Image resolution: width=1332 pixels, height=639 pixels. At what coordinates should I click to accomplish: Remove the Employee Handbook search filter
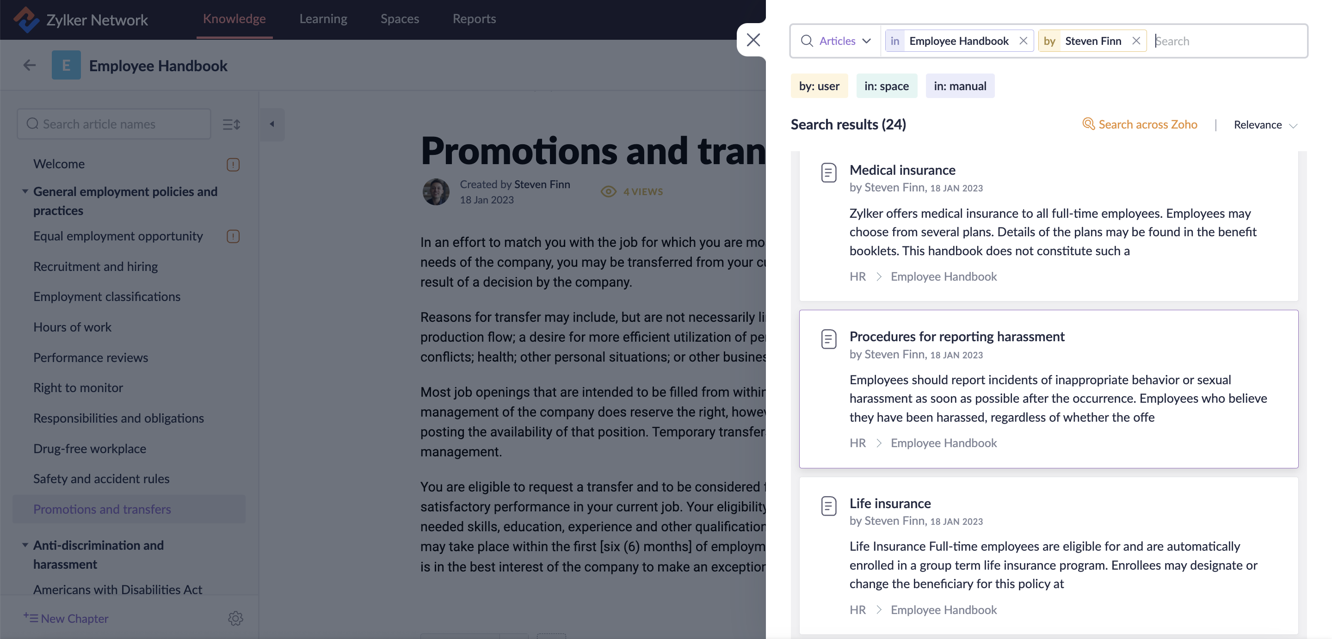click(x=1023, y=41)
